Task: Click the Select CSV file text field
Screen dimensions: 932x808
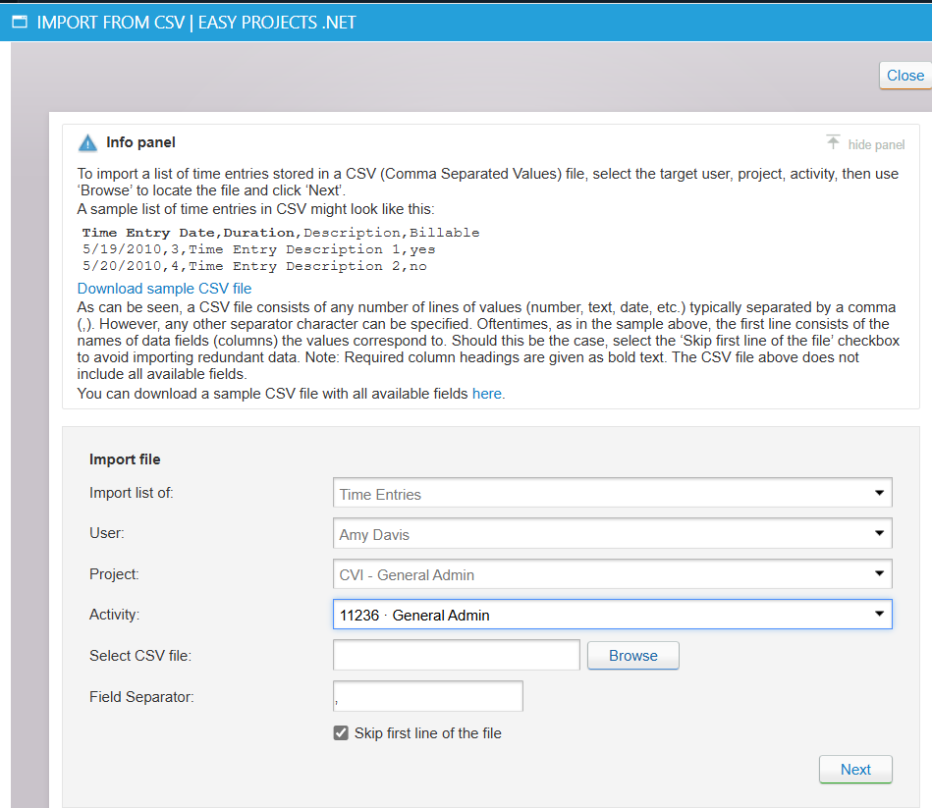Action: [x=456, y=655]
